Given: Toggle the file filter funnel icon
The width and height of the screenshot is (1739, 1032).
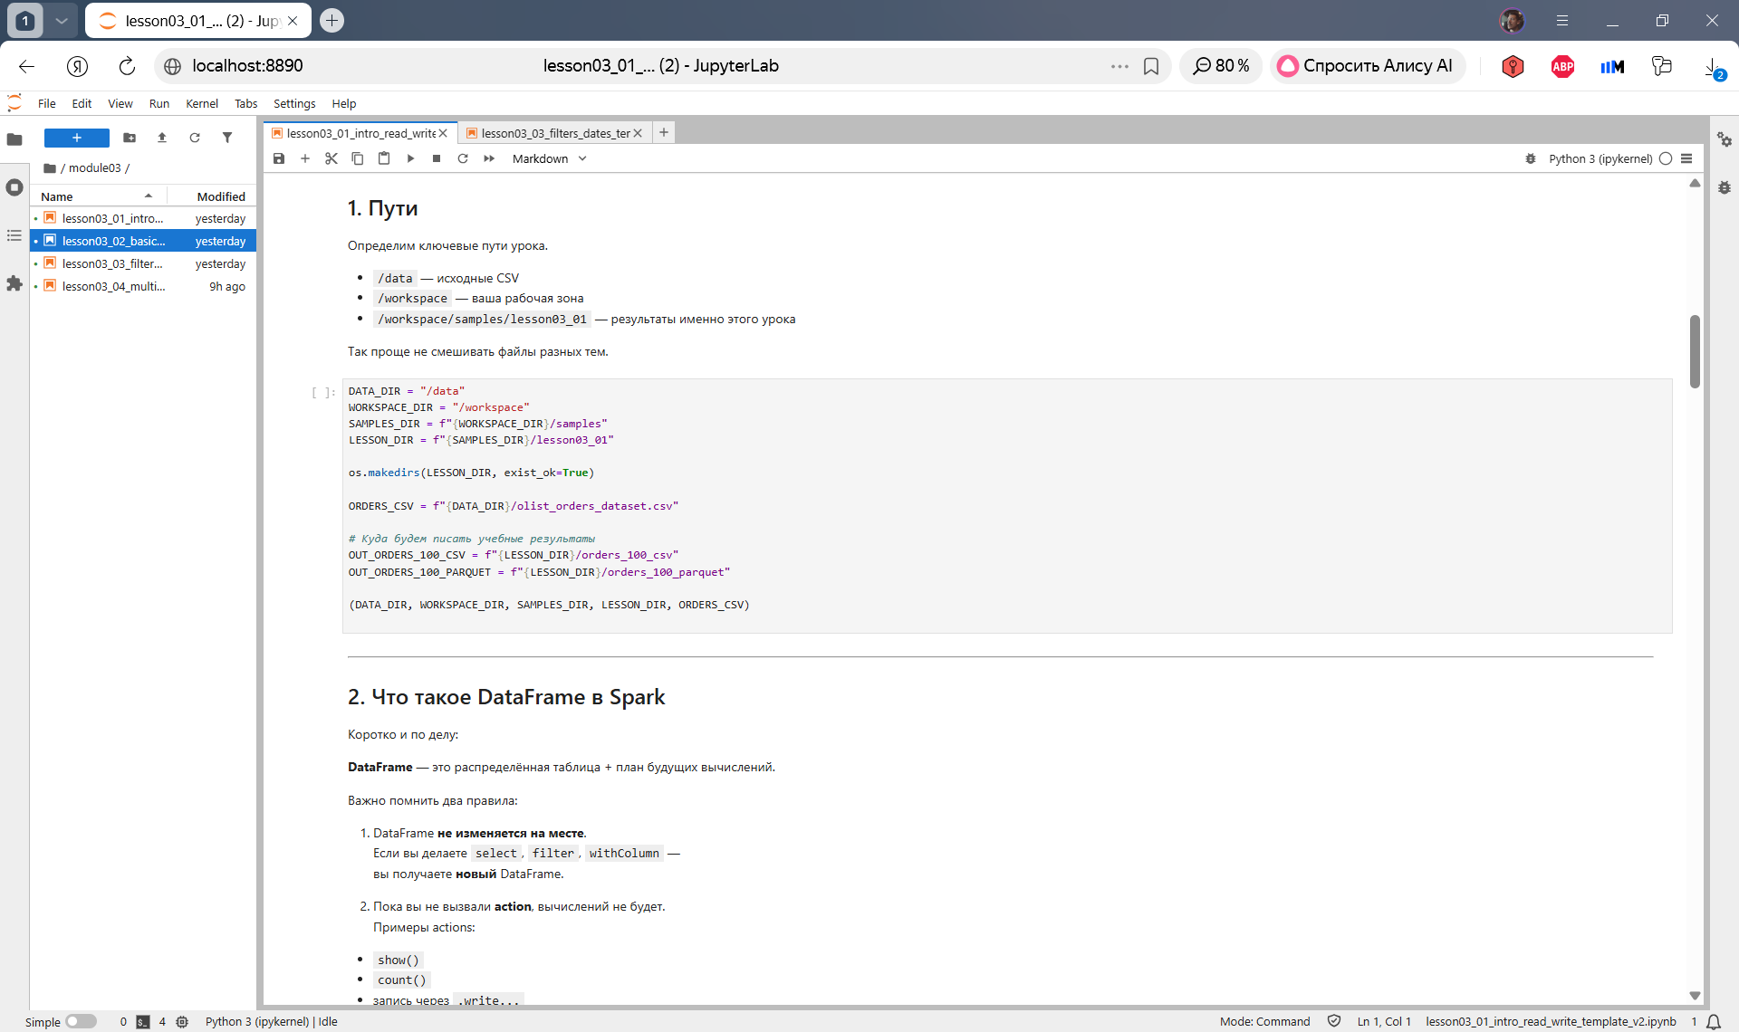Looking at the screenshot, I should click(x=227, y=138).
